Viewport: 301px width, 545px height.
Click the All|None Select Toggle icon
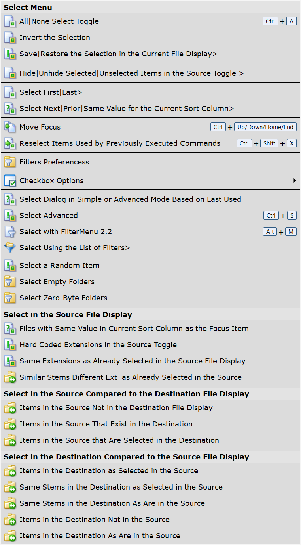[10, 21]
